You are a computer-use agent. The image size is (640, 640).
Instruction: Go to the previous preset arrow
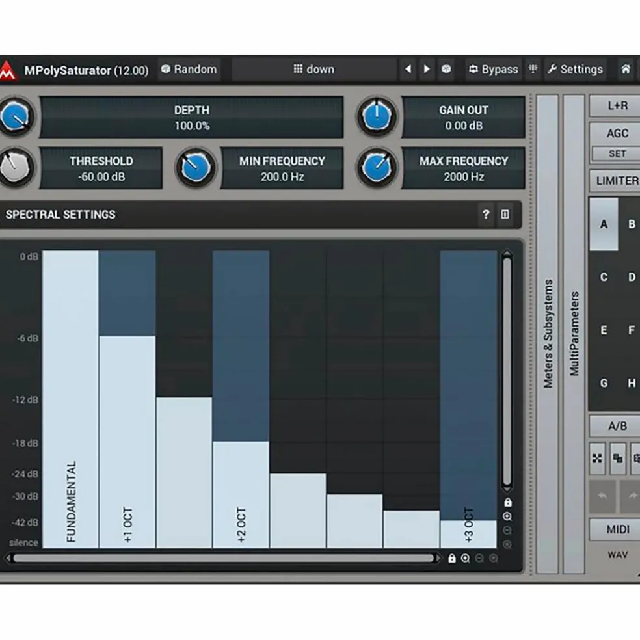pyautogui.click(x=408, y=70)
